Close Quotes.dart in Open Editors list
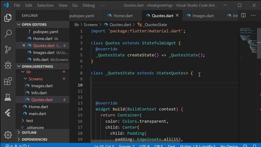The height and width of the screenshot is (147, 261). [x=24, y=45]
